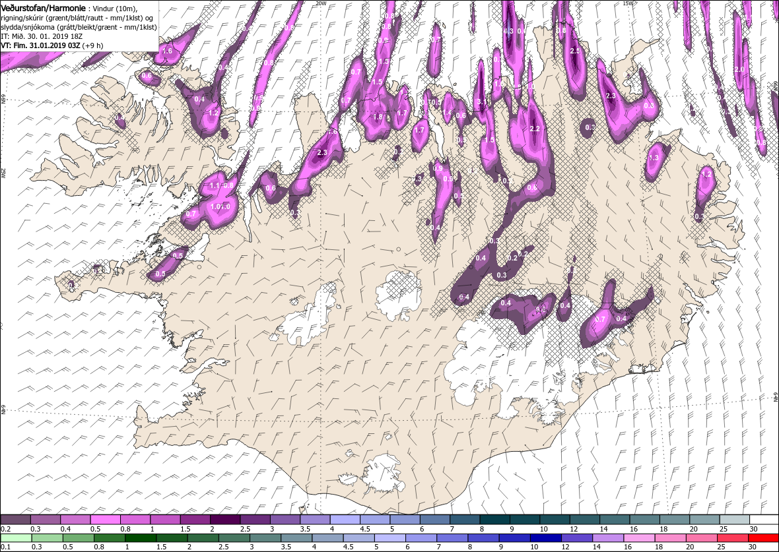Screen dimensions: 779x552
Task: Click the 1.1 snowfall value on map
Action: pyautogui.click(x=215, y=186)
